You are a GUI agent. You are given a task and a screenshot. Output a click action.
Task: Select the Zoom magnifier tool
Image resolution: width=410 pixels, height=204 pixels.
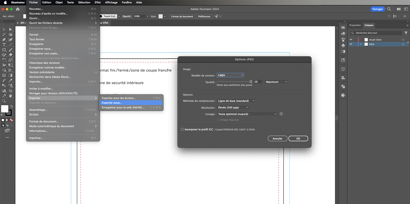point(4,101)
